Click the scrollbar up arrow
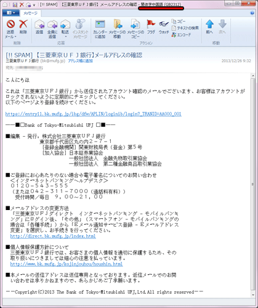Screen dimensions: 258x308 pos(253,76)
